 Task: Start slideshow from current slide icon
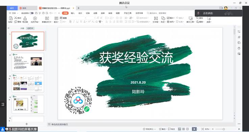tap(35, 18)
